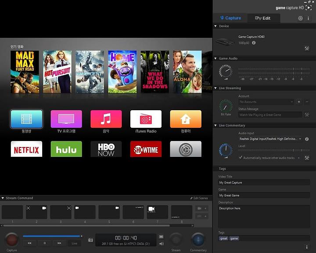Click the Video Title field
Image resolution: width=316 pixels, height=253 pixels.
click(264, 182)
